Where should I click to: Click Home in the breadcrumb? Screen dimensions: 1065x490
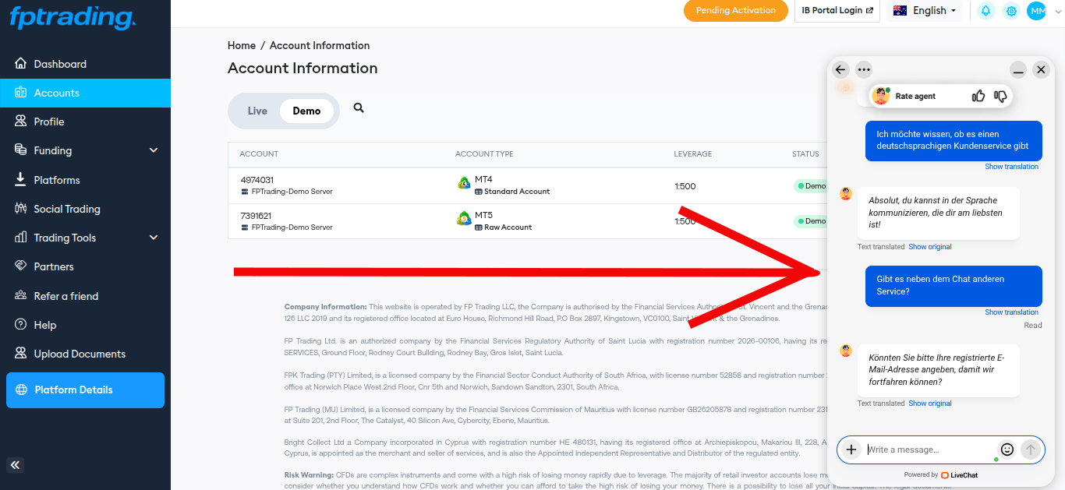pos(242,45)
